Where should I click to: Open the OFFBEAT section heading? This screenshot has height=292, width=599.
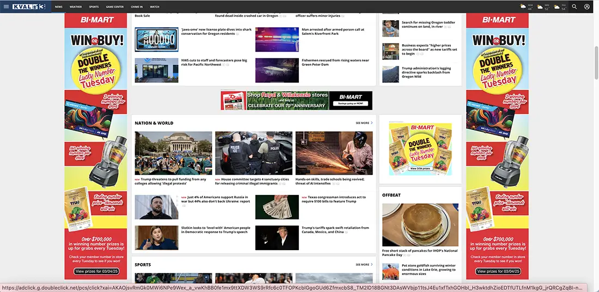coord(391,195)
